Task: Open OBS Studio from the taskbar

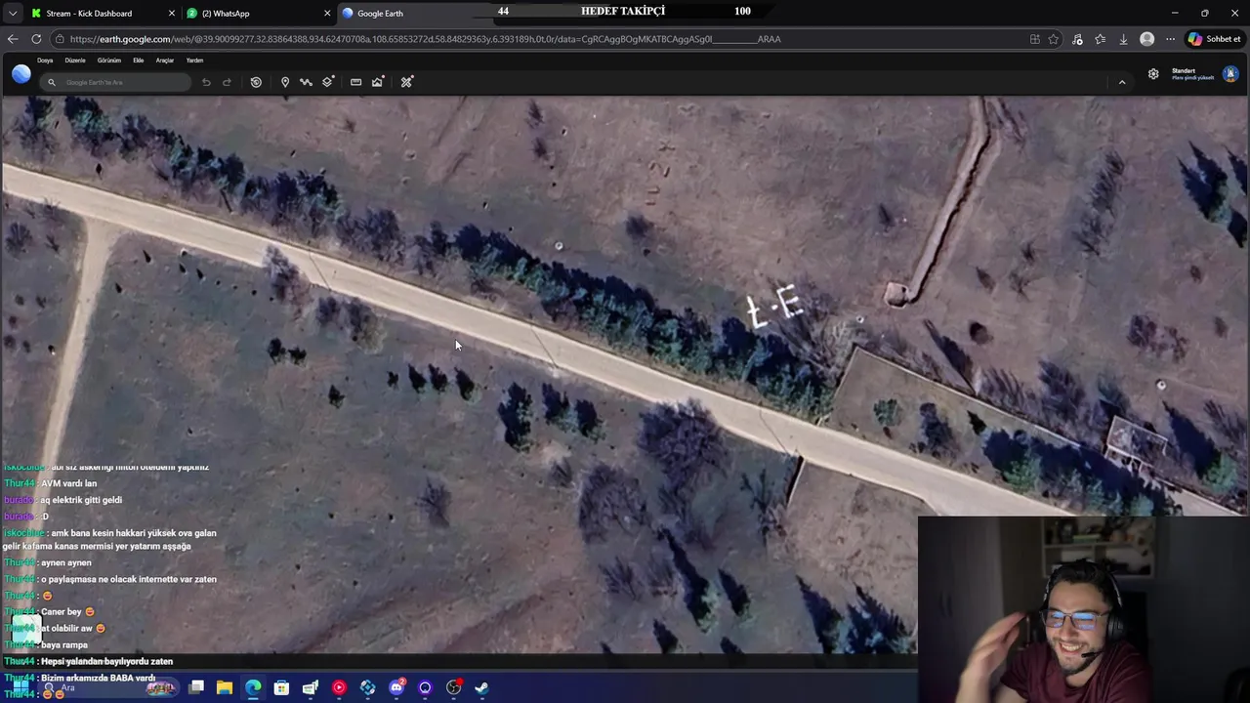Action: pos(453,687)
